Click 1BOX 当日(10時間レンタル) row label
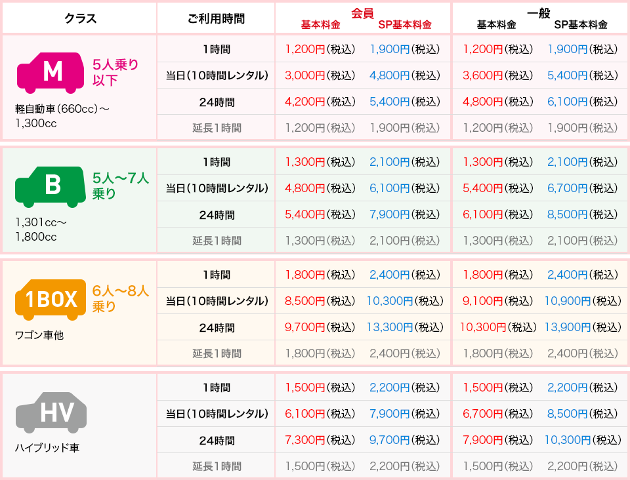630x480 pixels. (x=217, y=301)
